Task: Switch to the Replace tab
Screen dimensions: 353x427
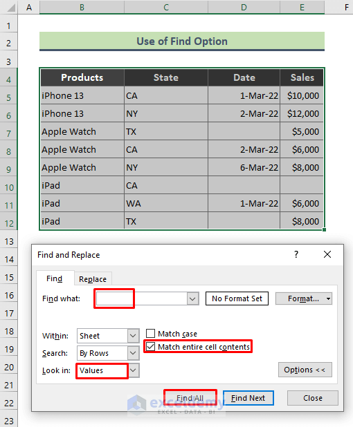Action: click(93, 279)
